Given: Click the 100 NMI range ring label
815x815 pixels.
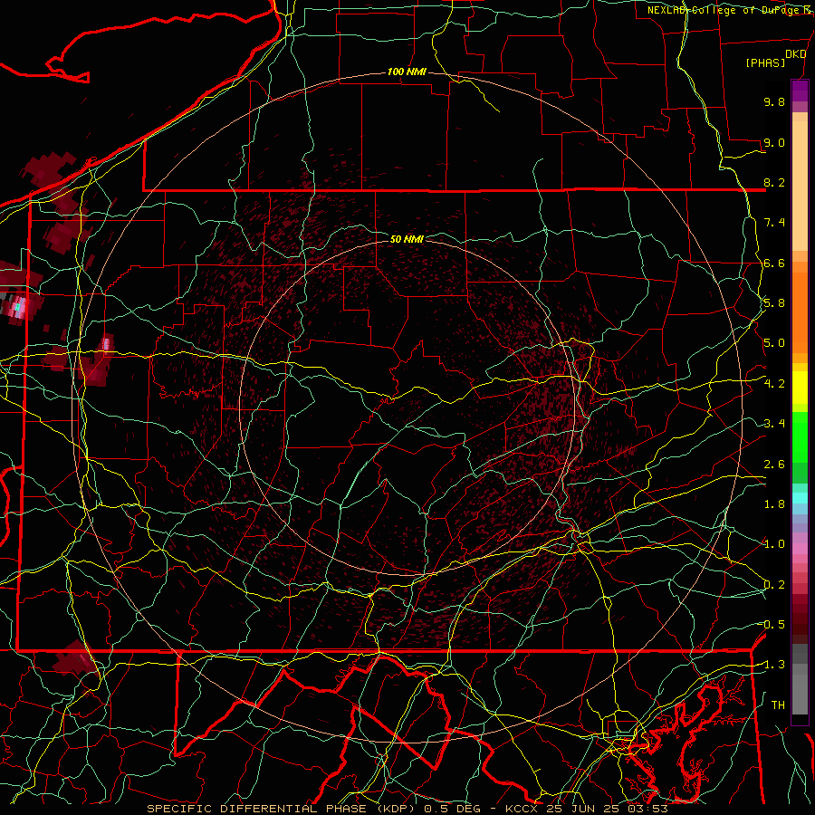Looking at the screenshot, I should point(407,72).
